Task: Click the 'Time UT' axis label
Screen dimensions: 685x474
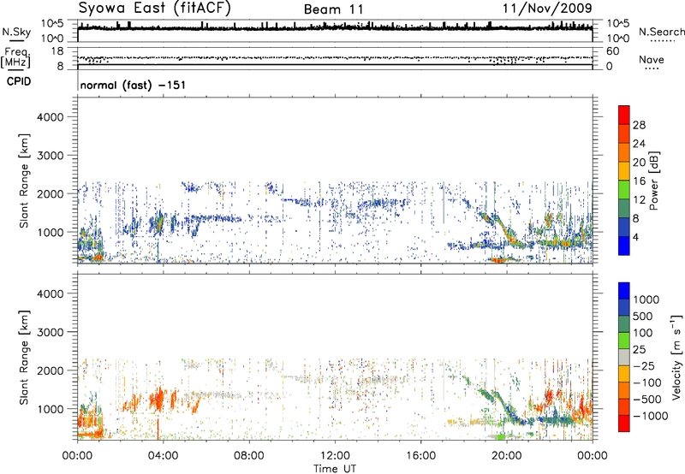Action: (335, 469)
